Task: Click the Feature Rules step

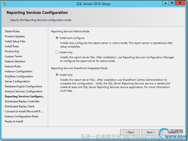Action: 13,66
